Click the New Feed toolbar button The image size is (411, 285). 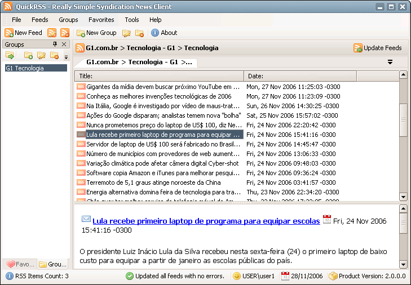24,33
